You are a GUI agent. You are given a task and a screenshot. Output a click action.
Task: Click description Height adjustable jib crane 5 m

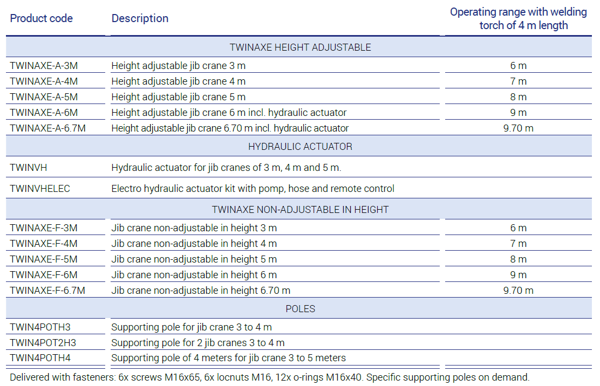(x=178, y=97)
